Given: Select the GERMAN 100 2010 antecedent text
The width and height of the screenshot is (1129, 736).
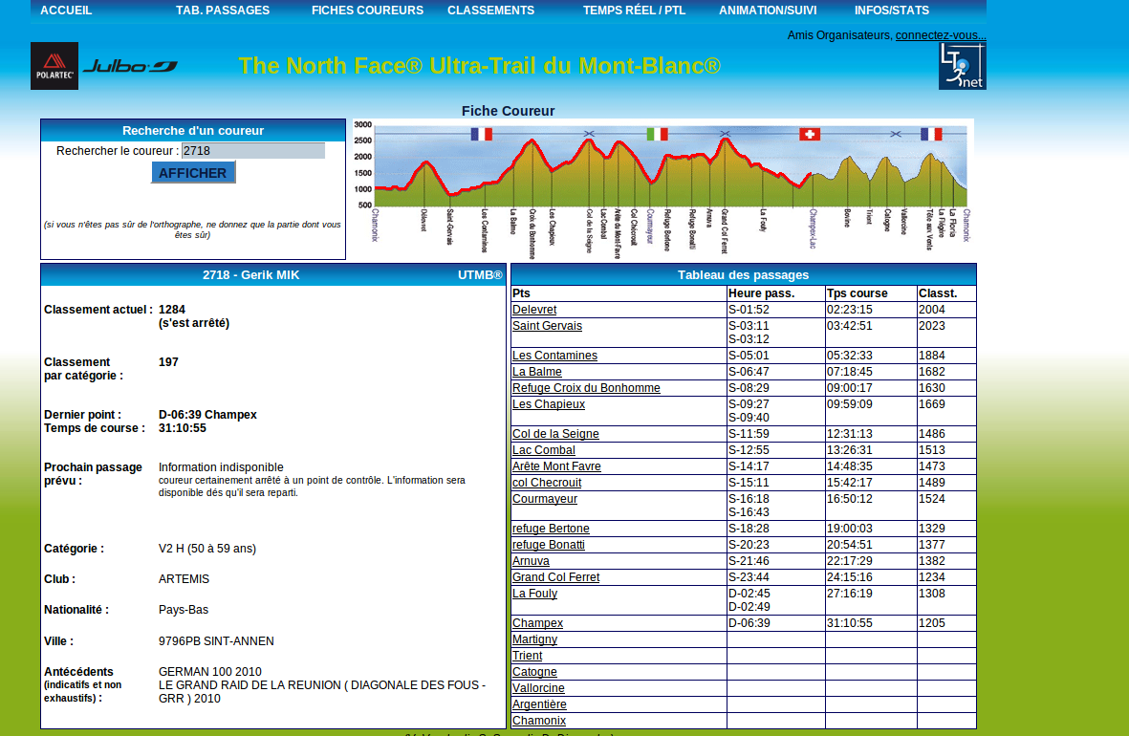Looking at the screenshot, I should pyautogui.click(x=210, y=671).
